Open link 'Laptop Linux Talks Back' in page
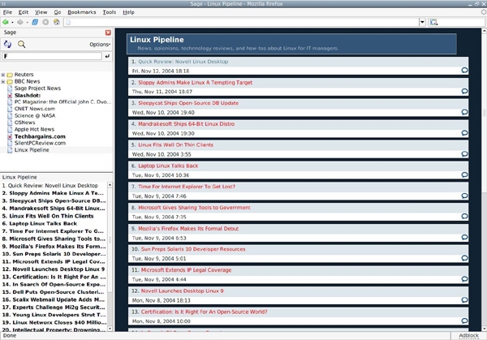The height and width of the screenshot is (340, 487). pyautogui.click(x=168, y=166)
